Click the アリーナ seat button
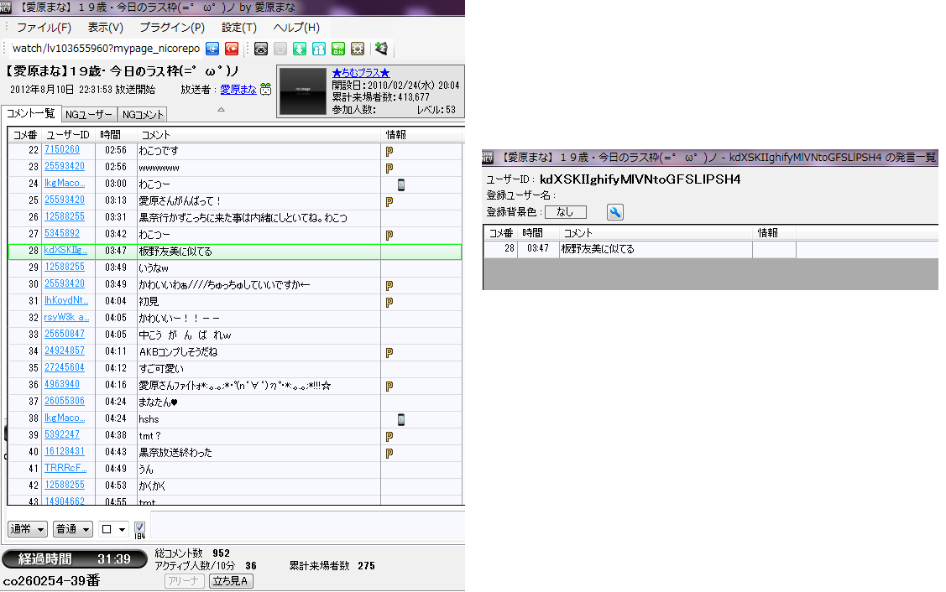The height and width of the screenshot is (592, 946). (x=184, y=581)
